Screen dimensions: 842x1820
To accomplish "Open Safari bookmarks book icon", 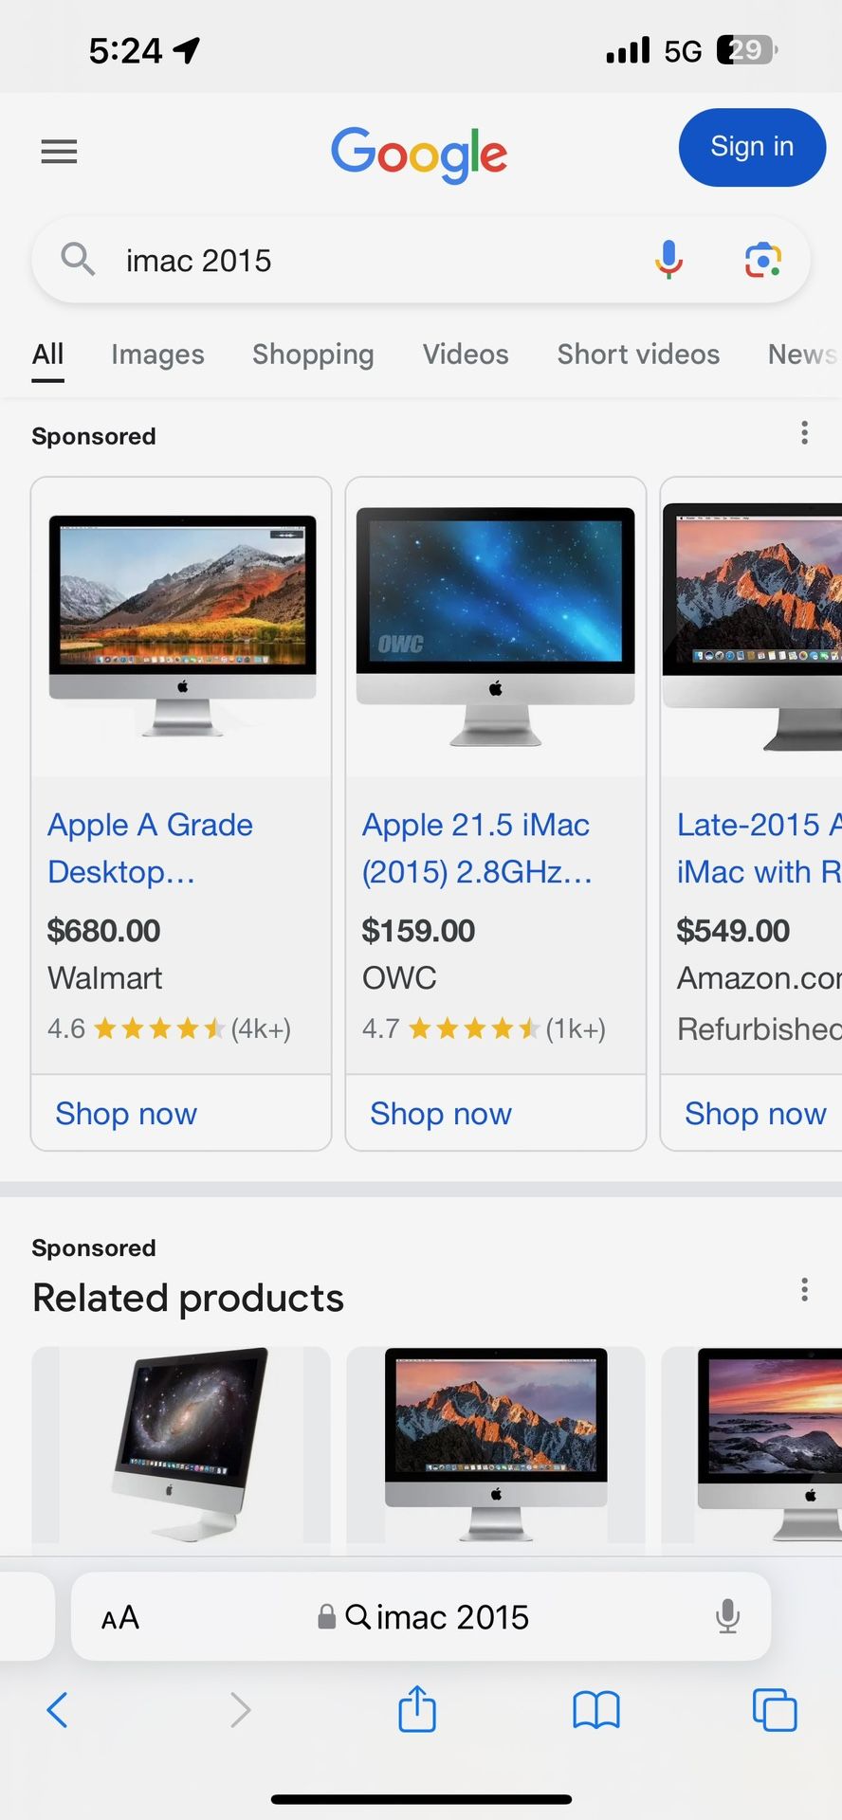I will point(595,1710).
